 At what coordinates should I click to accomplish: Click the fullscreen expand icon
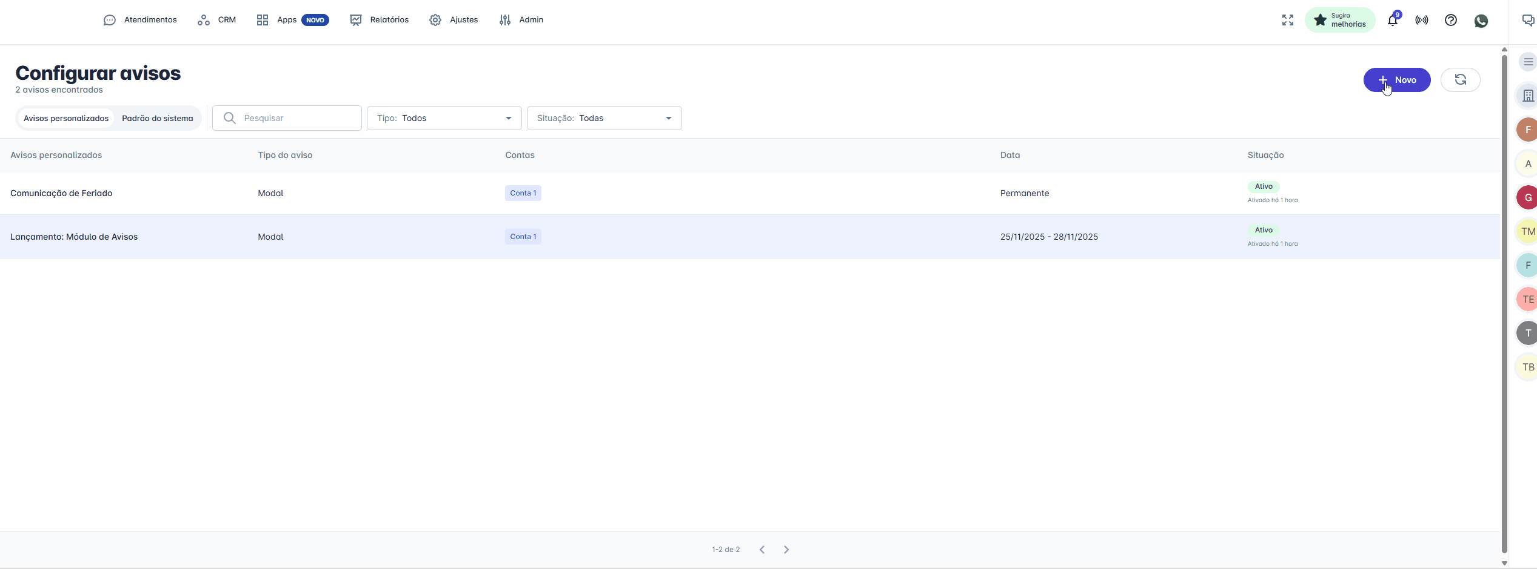click(1288, 20)
